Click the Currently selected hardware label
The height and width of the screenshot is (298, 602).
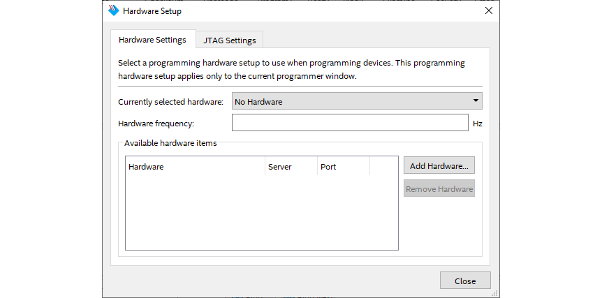point(170,102)
